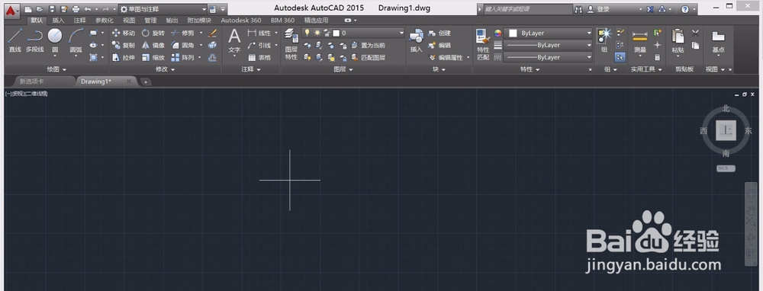This screenshot has height=291, width=763.
Task: Click the 组 (Group) icon
Action: tap(604, 40)
